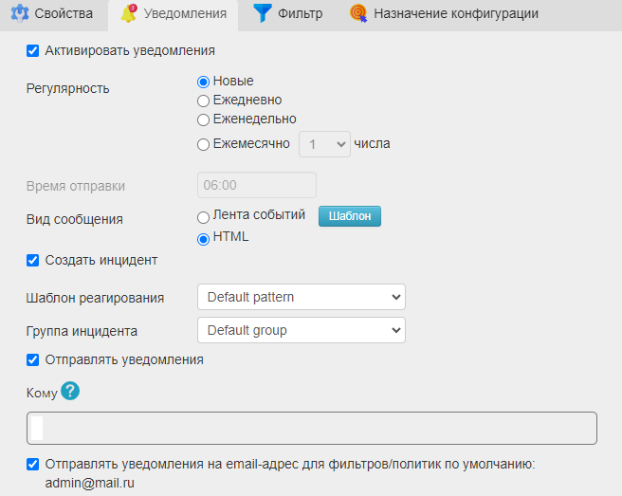Open the day-of-month dropdown
The height and width of the screenshot is (496, 622).
(324, 144)
